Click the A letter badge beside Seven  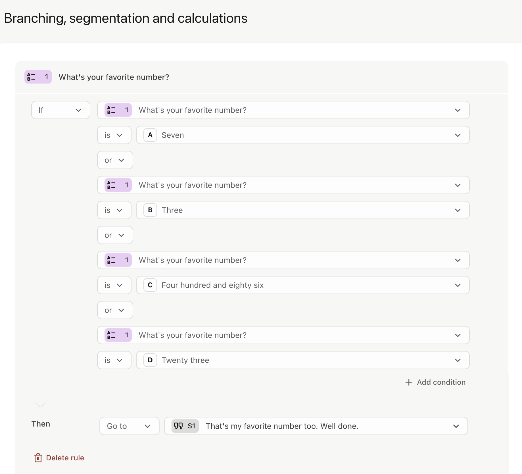coord(150,135)
